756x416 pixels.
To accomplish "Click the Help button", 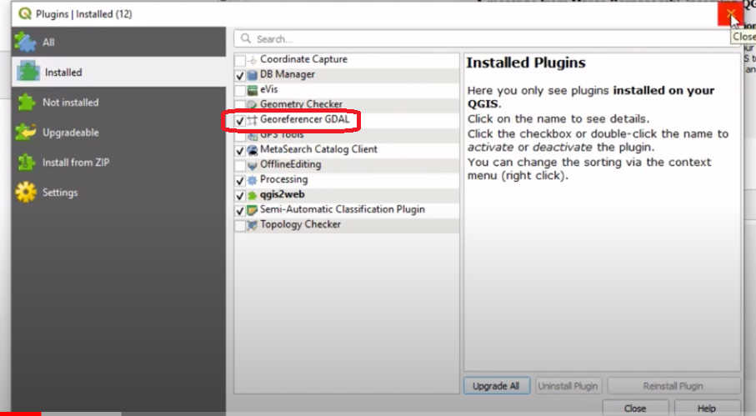I will click(x=706, y=408).
